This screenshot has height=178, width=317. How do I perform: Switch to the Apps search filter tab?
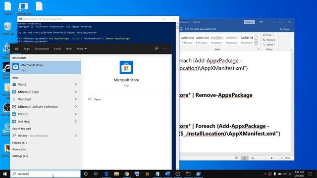[x=27, y=48]
